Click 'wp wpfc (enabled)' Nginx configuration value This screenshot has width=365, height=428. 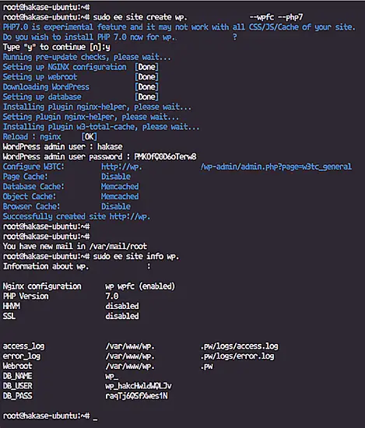[140, 286]
